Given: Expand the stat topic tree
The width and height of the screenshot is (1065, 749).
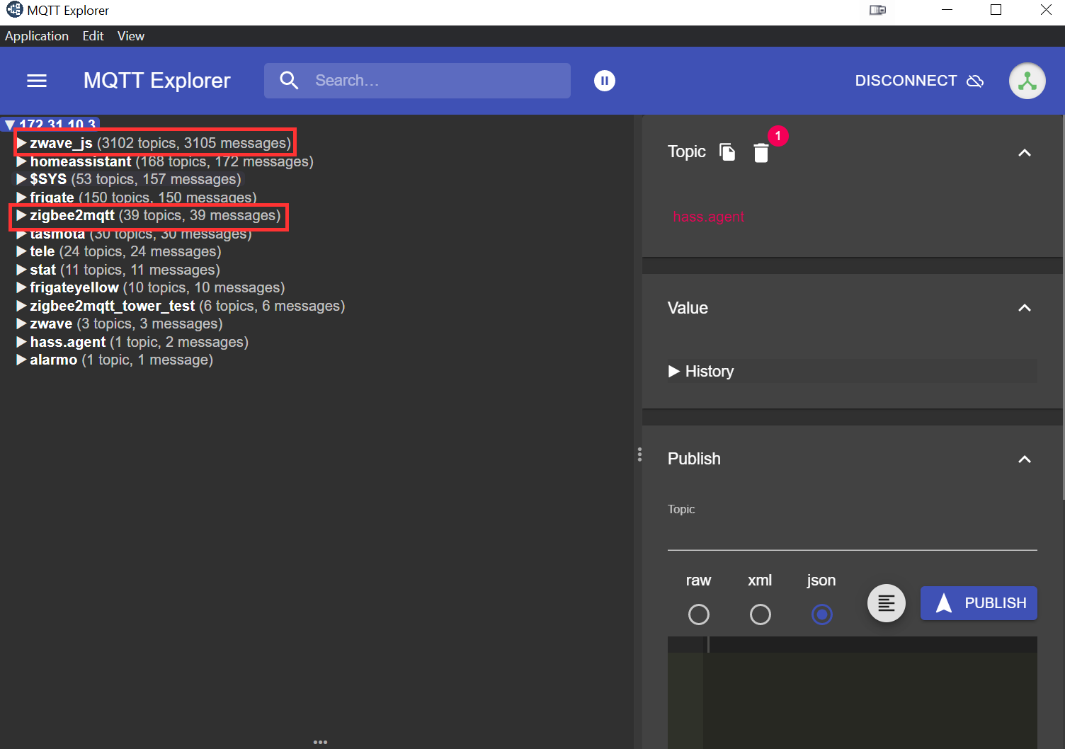Looking at the screenshot, I should [21, 270].
